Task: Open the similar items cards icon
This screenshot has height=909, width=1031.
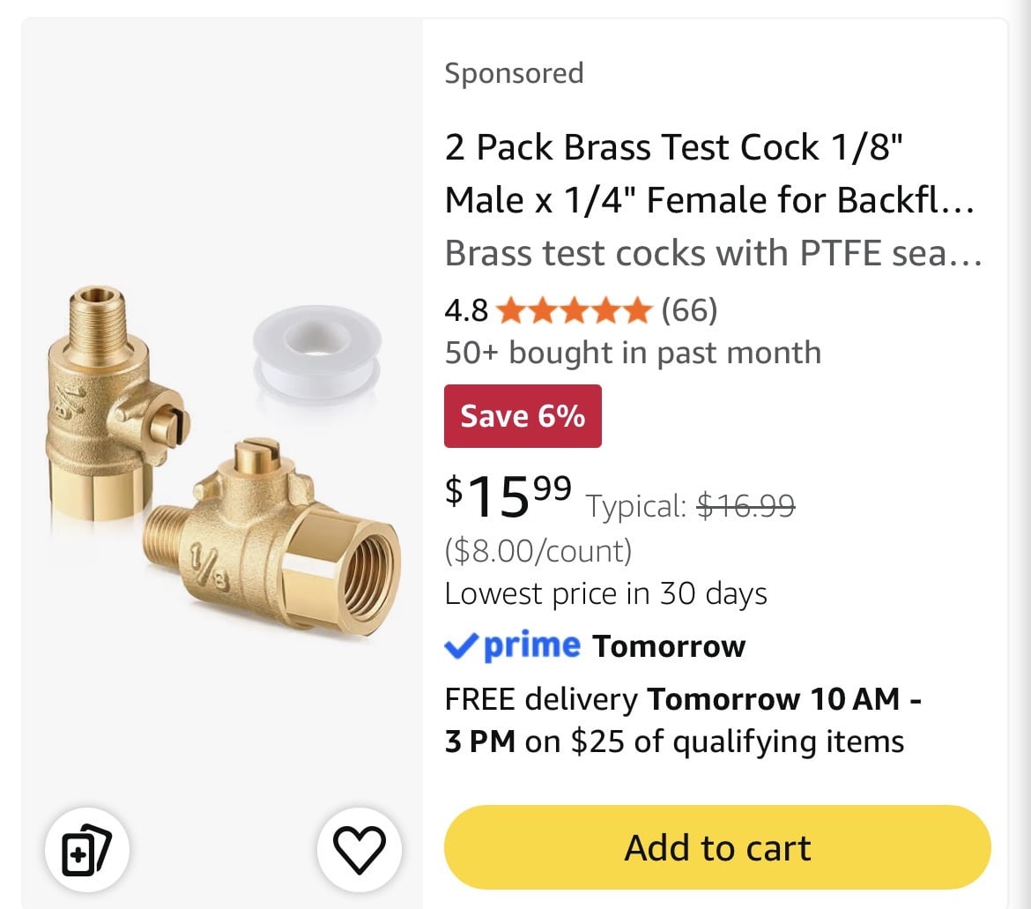Action: pyautogui.click(x=86, y=849)
